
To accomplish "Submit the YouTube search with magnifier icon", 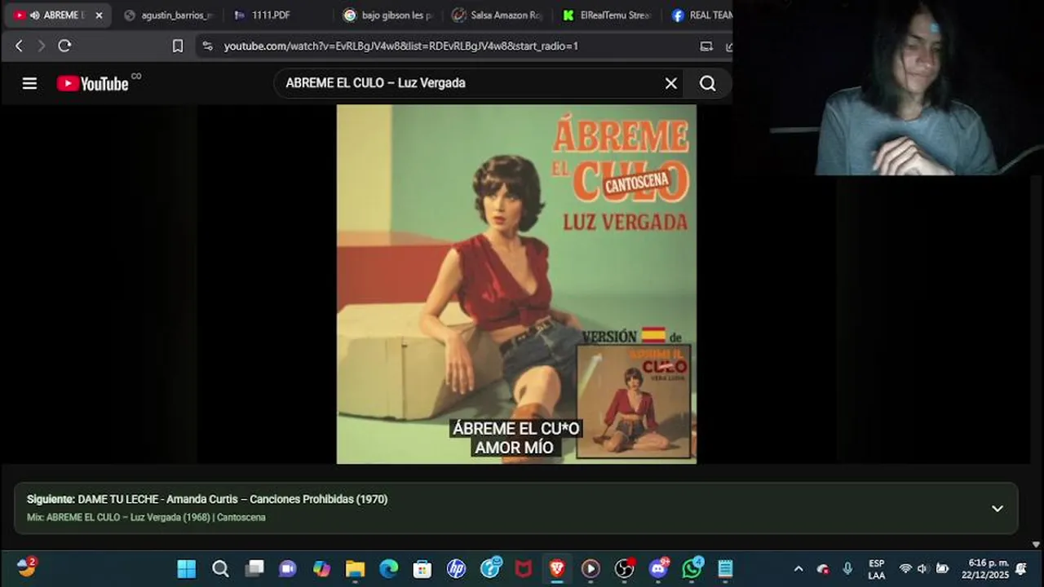I will (x=707, y=83).
